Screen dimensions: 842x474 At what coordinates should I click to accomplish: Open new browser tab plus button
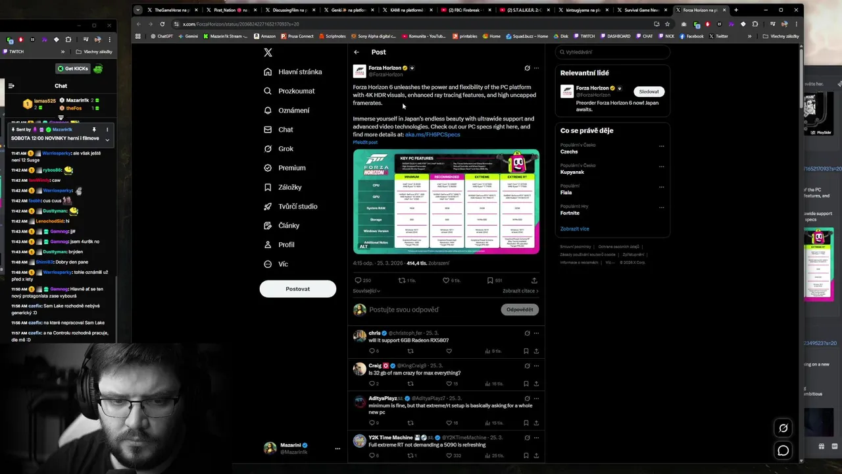click(x=736, y=10)
